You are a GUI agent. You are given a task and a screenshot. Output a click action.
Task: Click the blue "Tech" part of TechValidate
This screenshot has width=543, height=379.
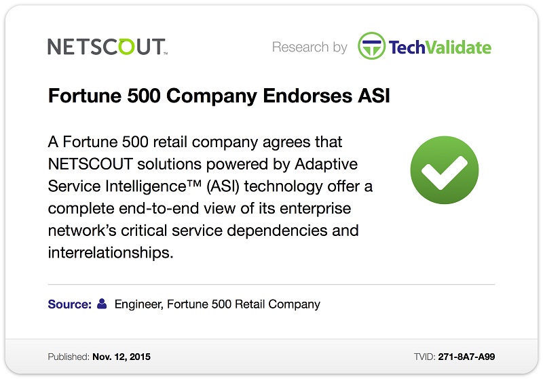click(x=407, y=47)
